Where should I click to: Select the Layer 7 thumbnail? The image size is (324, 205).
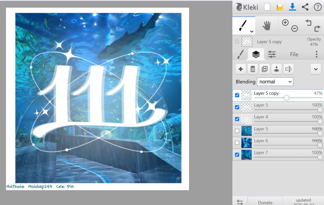pos(246,155)
